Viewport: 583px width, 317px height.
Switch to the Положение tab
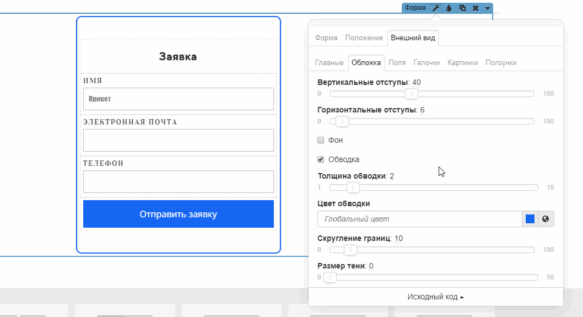[x=364, y=38]
